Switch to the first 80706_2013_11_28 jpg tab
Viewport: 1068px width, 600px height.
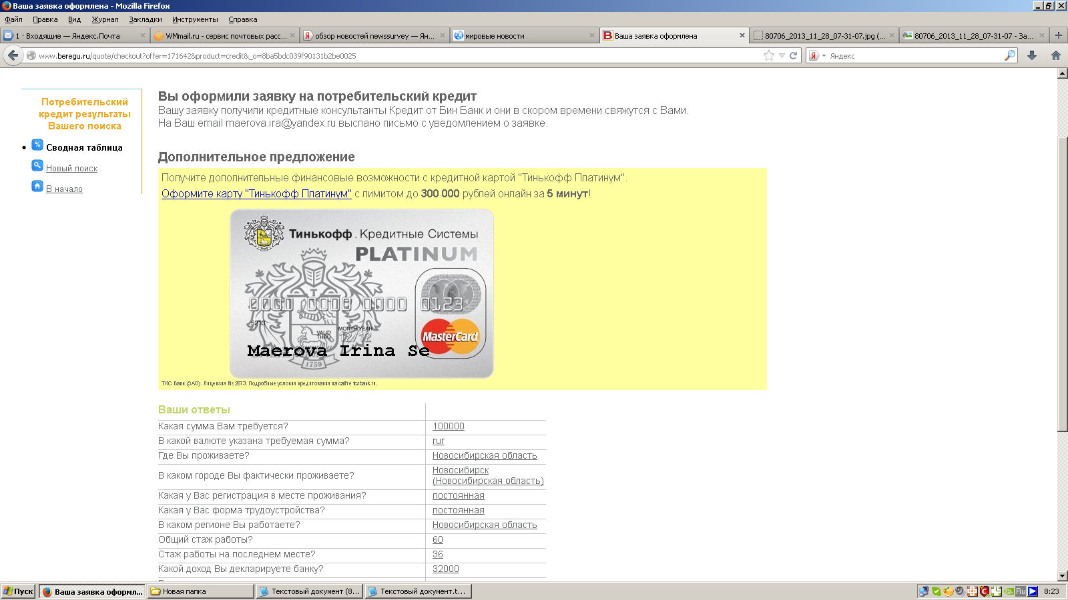[824, 36]
